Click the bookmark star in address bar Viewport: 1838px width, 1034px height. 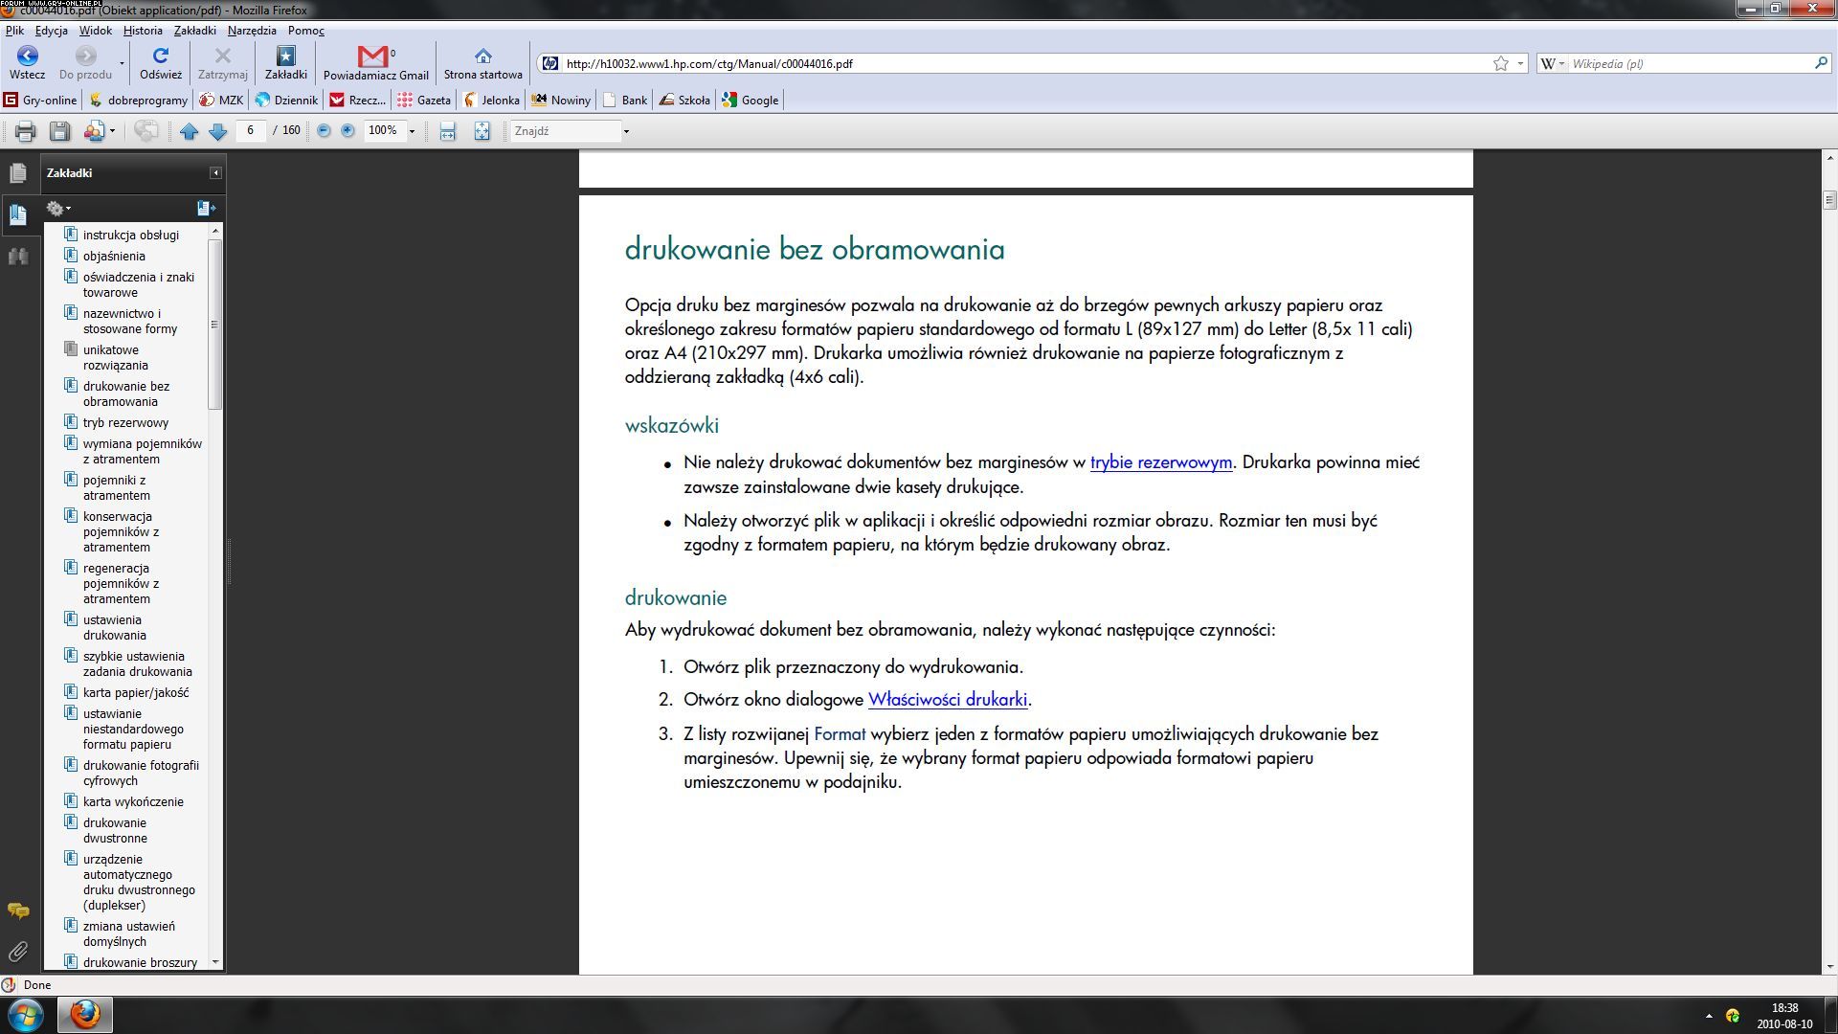[x=1500, y=63]
